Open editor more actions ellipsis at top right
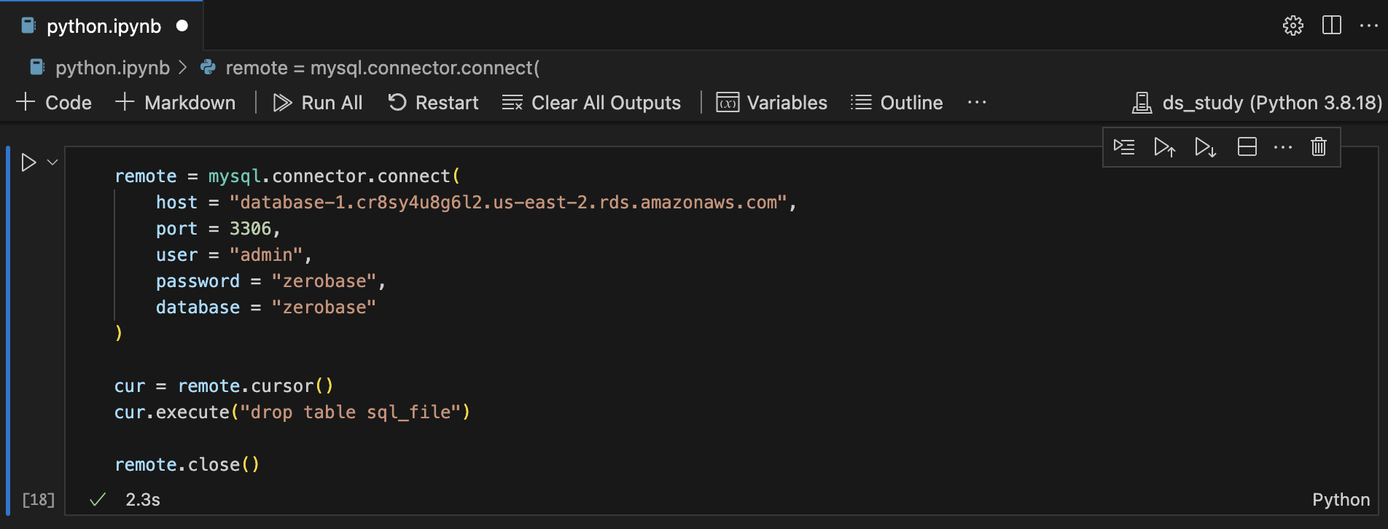Image resolution: width=1388 pixels, height=529 pixels. (1368, 26)
